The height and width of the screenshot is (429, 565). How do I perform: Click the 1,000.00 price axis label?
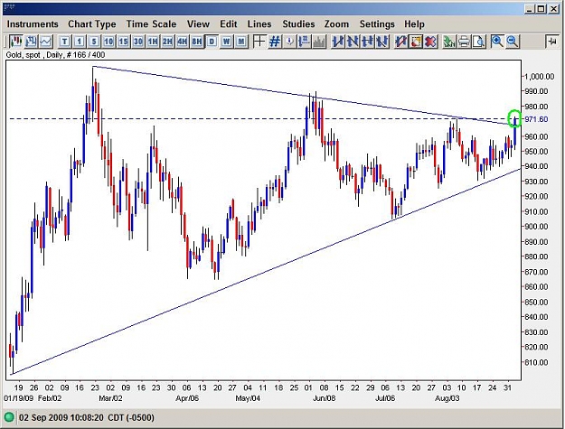[x=539, y=76]
